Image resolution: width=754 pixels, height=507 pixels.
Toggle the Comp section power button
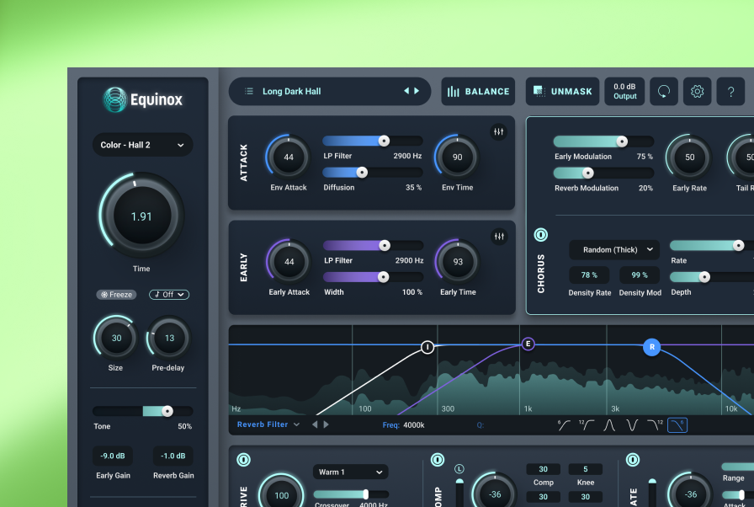click(438, 460)
